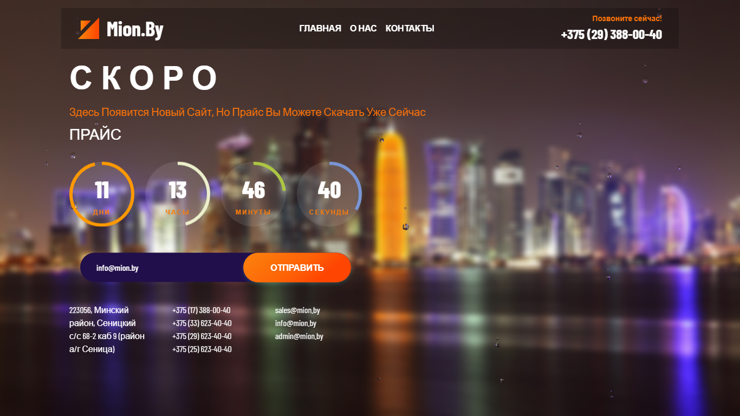Call the number +375 (17) 388-00-40
Viewport: 740px width, 416px height.
tap(202, 310)
